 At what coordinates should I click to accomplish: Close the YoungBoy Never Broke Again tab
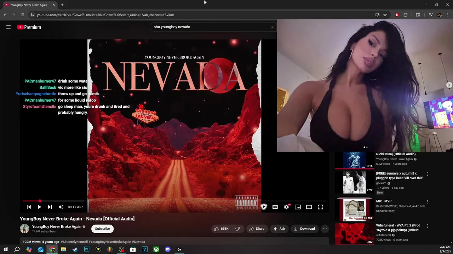pyautogui.click(x=54, y=5)
